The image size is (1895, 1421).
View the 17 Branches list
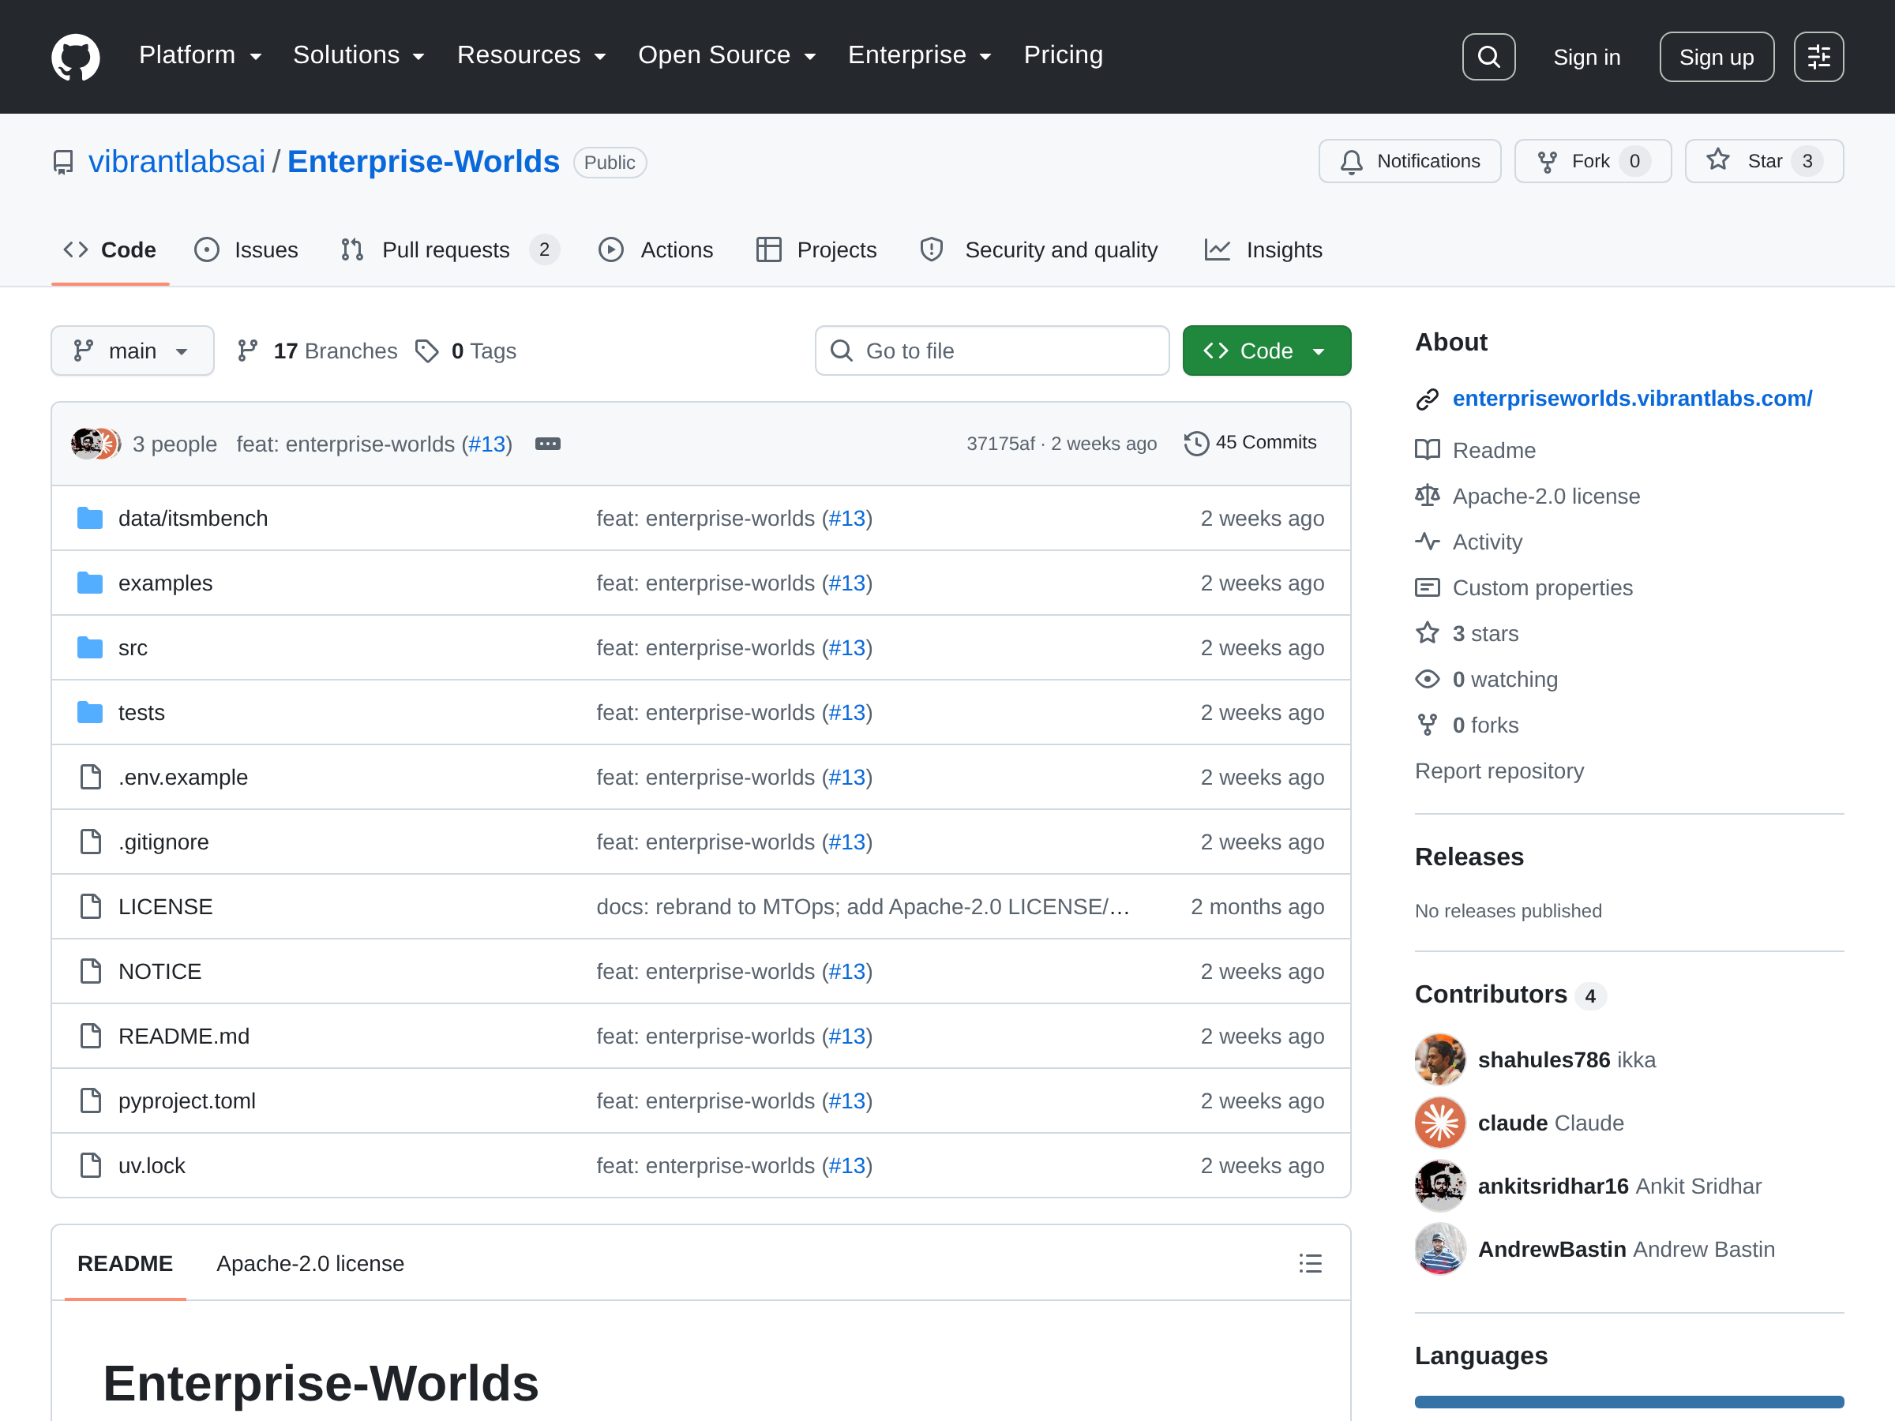[x=317, y=351]
